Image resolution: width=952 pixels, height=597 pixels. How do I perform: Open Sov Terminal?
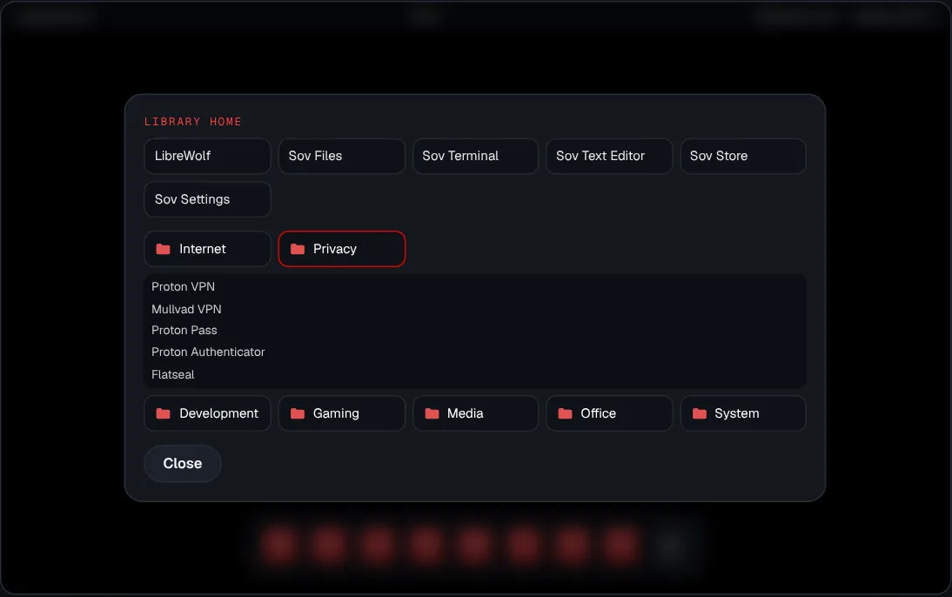pos(475,156)
